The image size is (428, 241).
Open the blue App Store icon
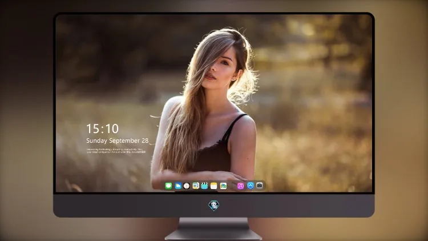251,186
